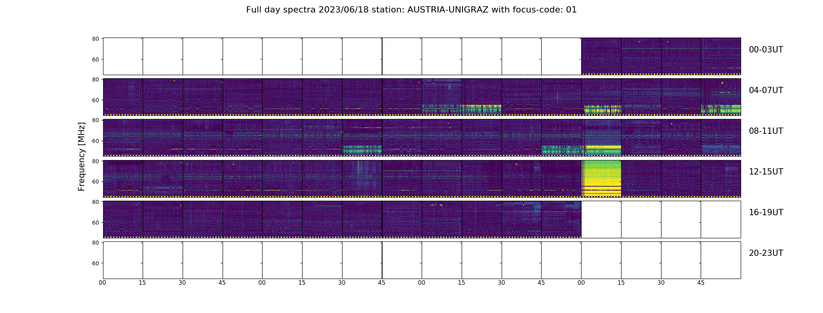Screen dimensions: 823x313
Task: Open the first non-empty spectrum panel in the 00-03UT row
Action: (x=601, y=56)
